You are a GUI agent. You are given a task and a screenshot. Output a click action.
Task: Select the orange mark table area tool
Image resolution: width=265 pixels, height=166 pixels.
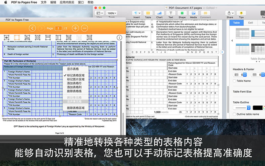pos(17,38)
